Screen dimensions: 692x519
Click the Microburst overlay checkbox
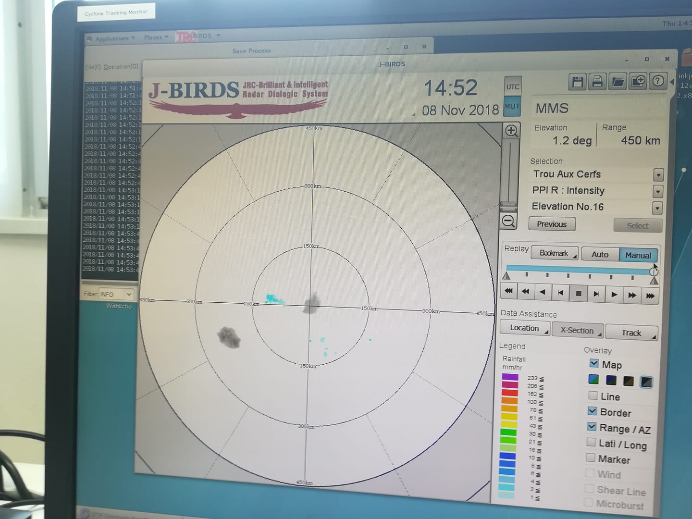coord(588,503)
